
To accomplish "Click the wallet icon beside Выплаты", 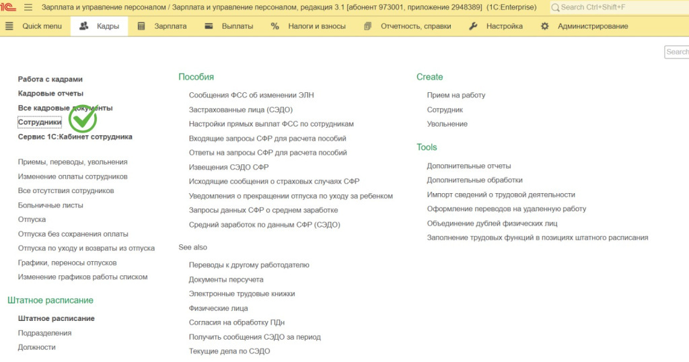I will (x=209, y=26).
